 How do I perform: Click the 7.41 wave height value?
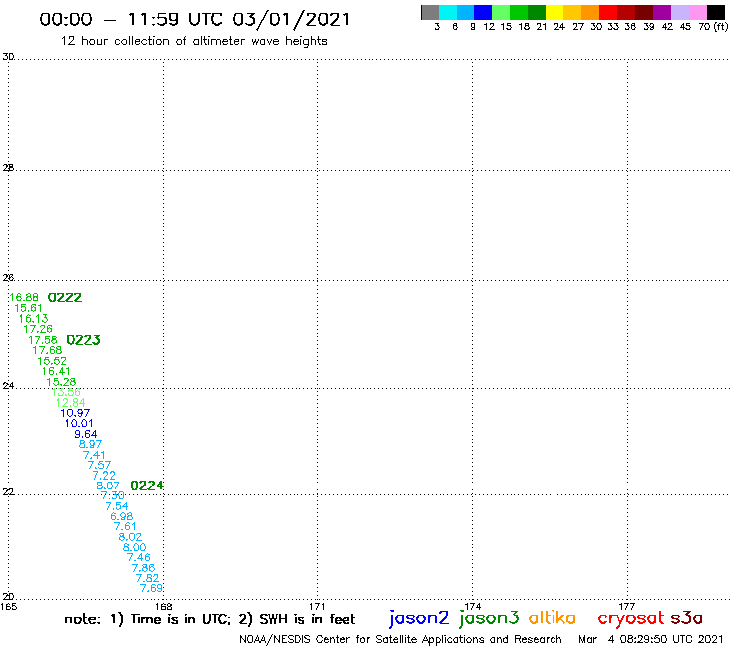pos(94,455)
